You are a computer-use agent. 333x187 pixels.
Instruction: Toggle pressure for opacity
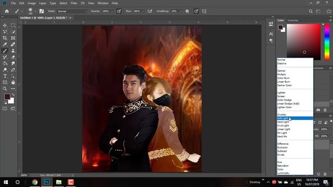119,11
